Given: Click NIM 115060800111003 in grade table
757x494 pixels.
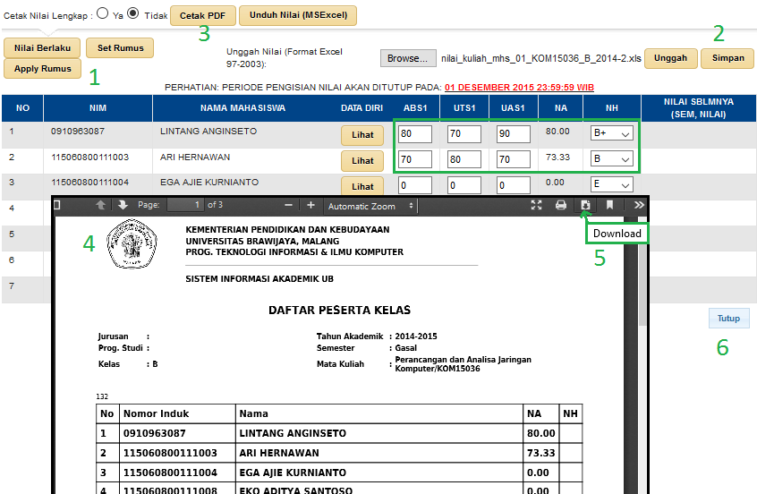Looking at the screenshot, I should [x=89, y=158].
